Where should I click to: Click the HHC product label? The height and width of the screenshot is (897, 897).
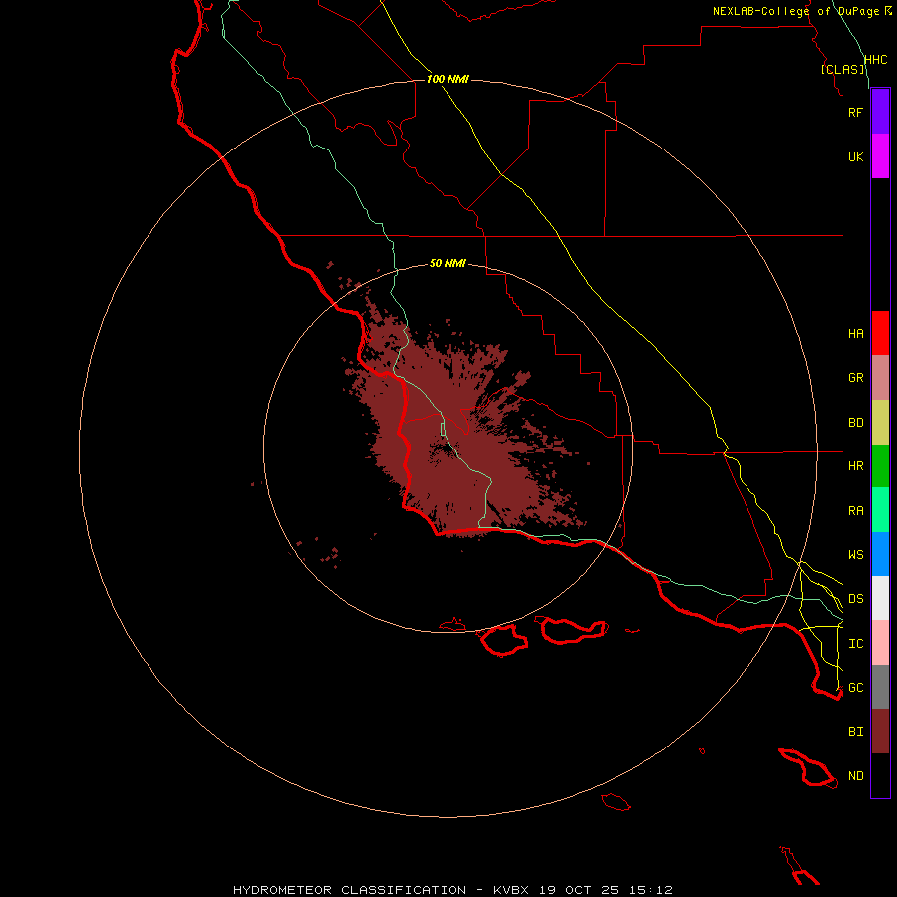pos(875,60)
